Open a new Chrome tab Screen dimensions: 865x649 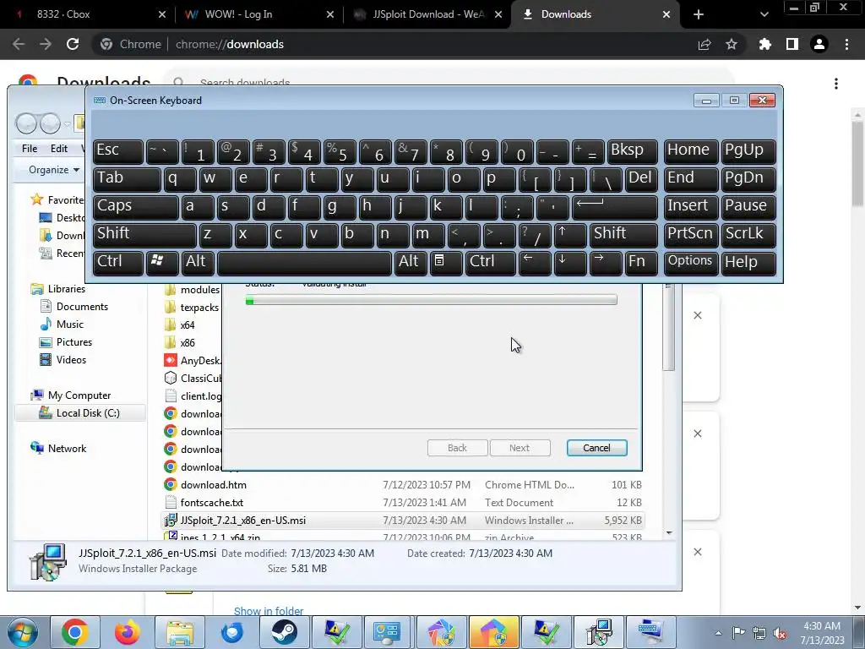coord(699,14)
